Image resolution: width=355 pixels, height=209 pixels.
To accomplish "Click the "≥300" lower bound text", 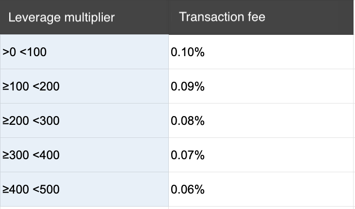I will click(16, 155).
